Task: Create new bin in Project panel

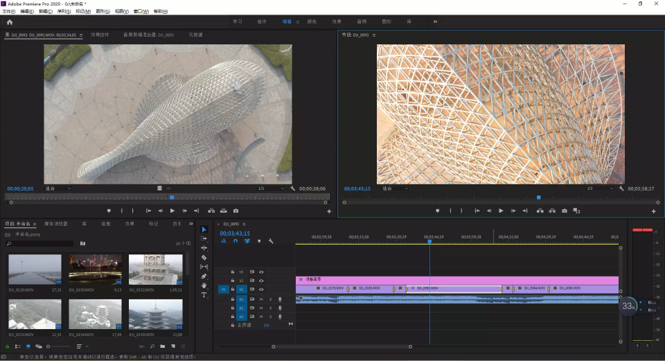Action: click(x=162, y=346)
